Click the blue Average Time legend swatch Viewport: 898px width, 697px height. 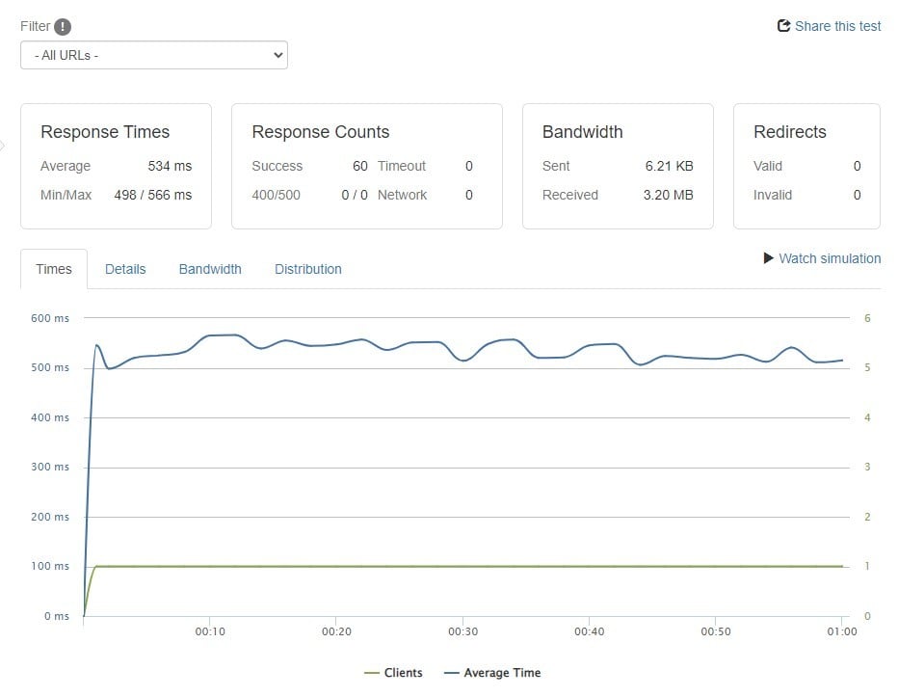452,673
